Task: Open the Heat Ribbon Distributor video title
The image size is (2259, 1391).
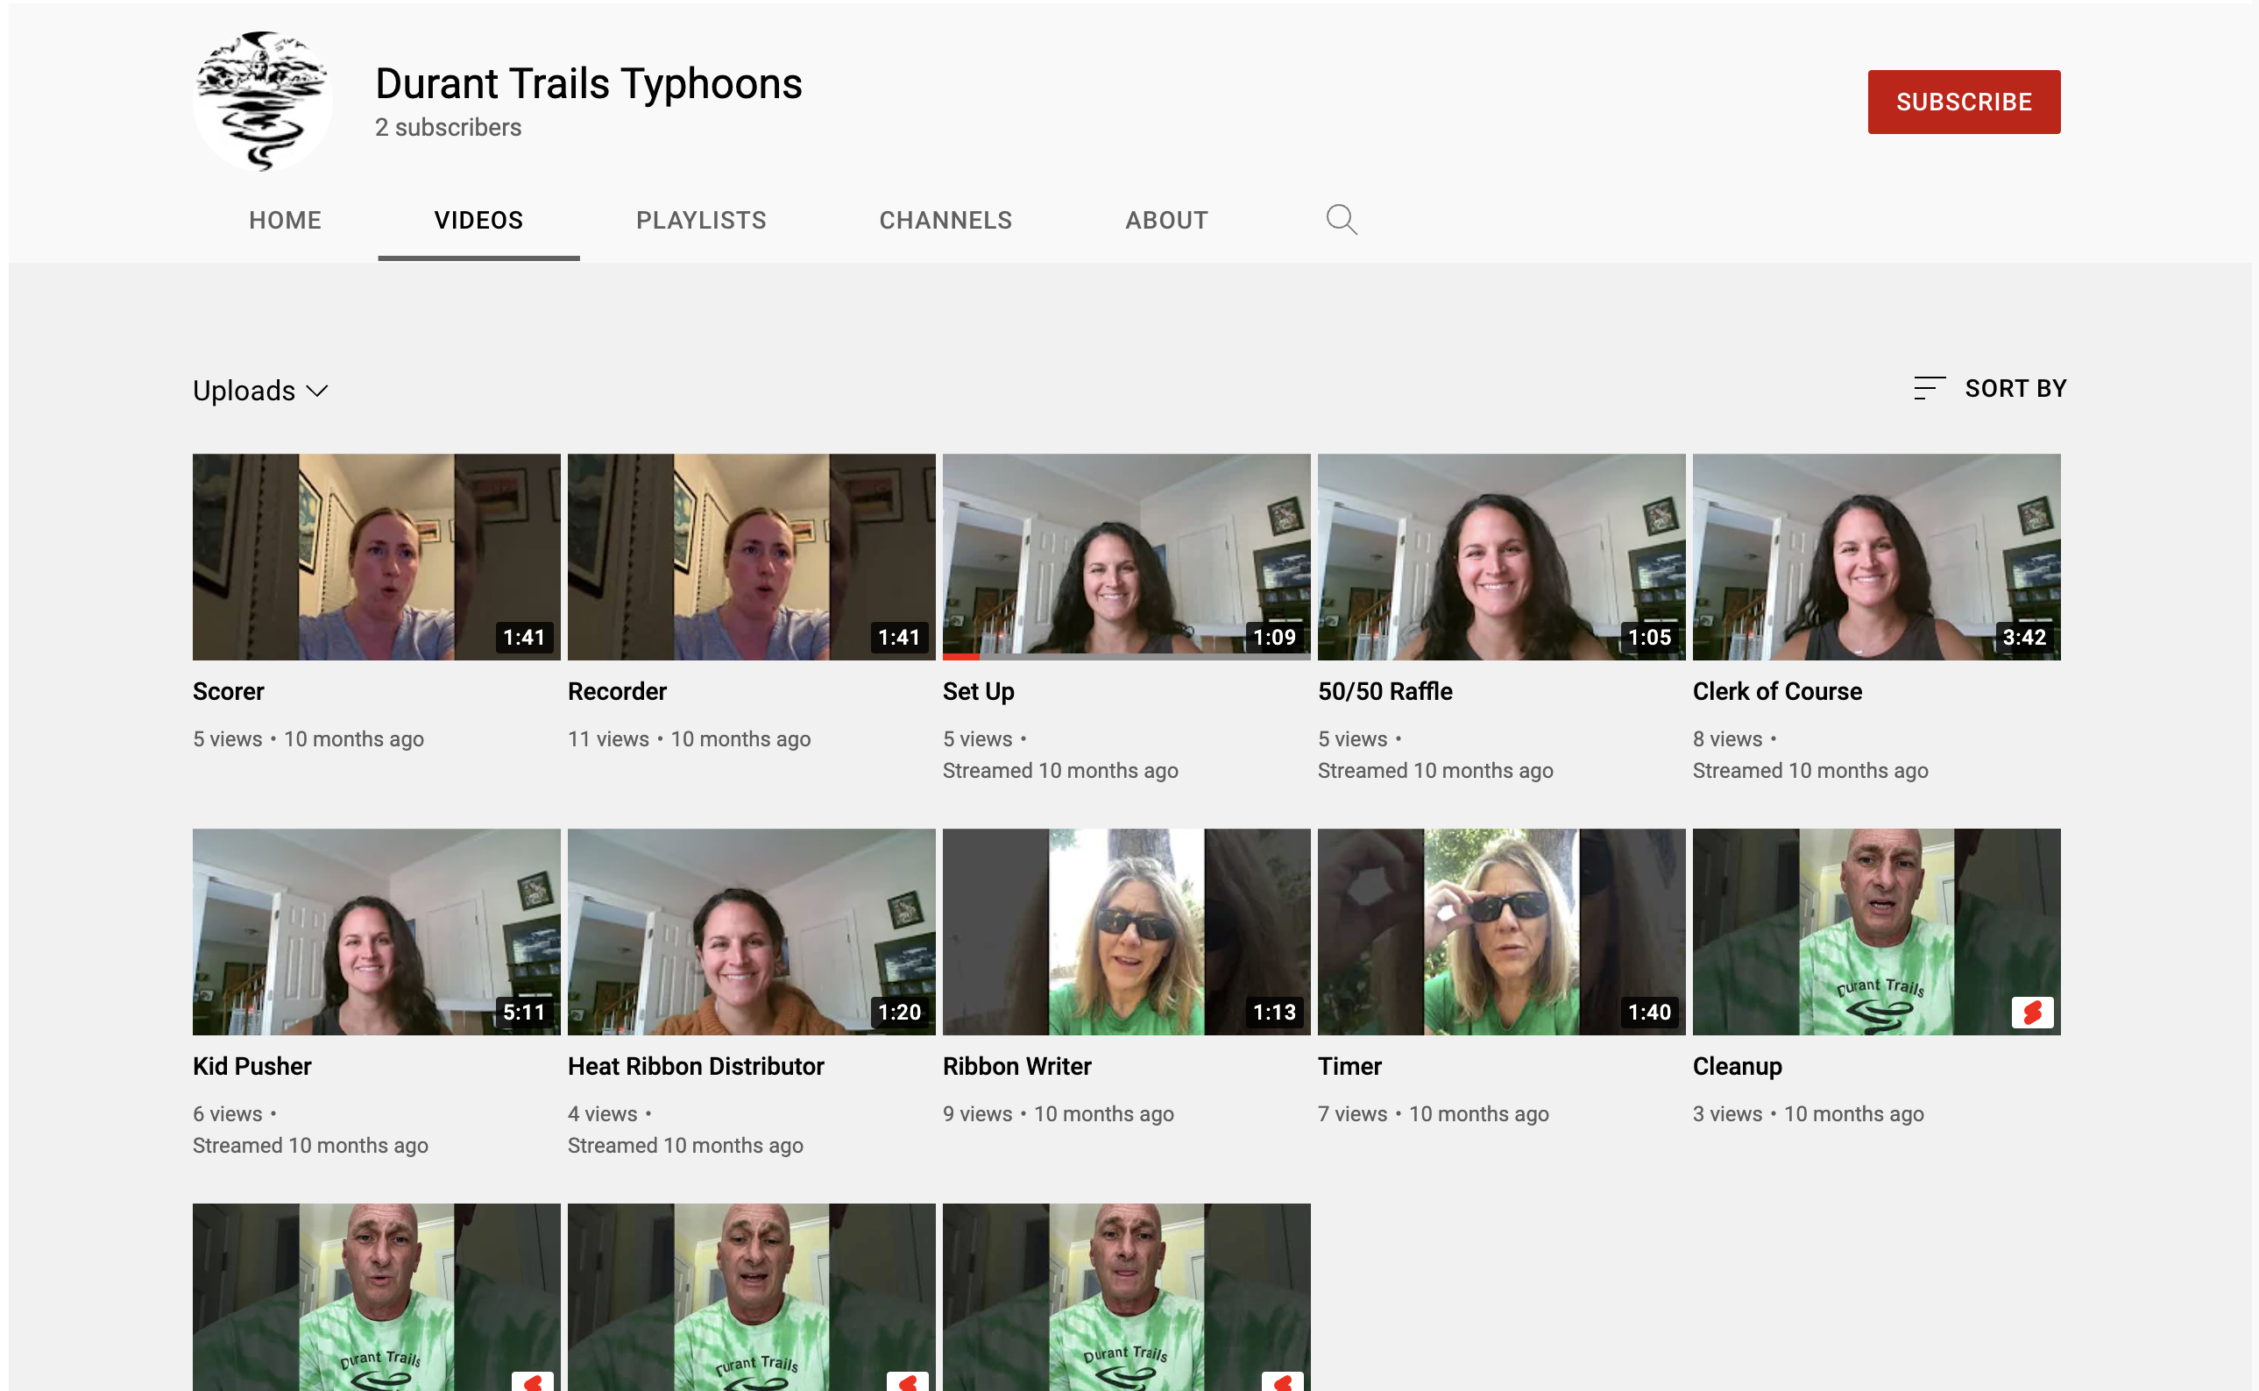Action: pos(696,1066)
